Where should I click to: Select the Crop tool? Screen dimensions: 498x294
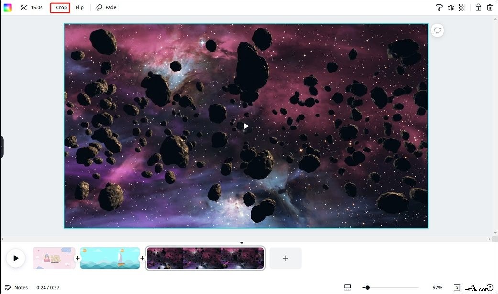click(60, 7)
